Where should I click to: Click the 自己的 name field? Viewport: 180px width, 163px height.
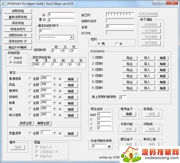(120, 14)
